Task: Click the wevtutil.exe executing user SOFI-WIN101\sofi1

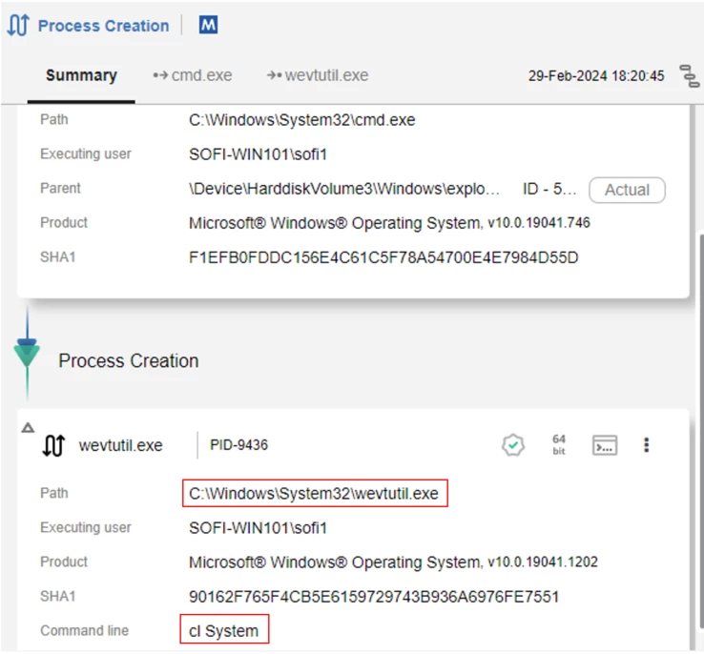Action: (x=258, y=528)
